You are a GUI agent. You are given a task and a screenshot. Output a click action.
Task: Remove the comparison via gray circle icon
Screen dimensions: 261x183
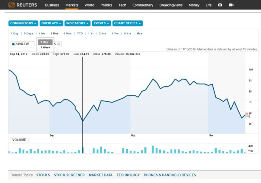pyautogui.click(x=59, y=44)
